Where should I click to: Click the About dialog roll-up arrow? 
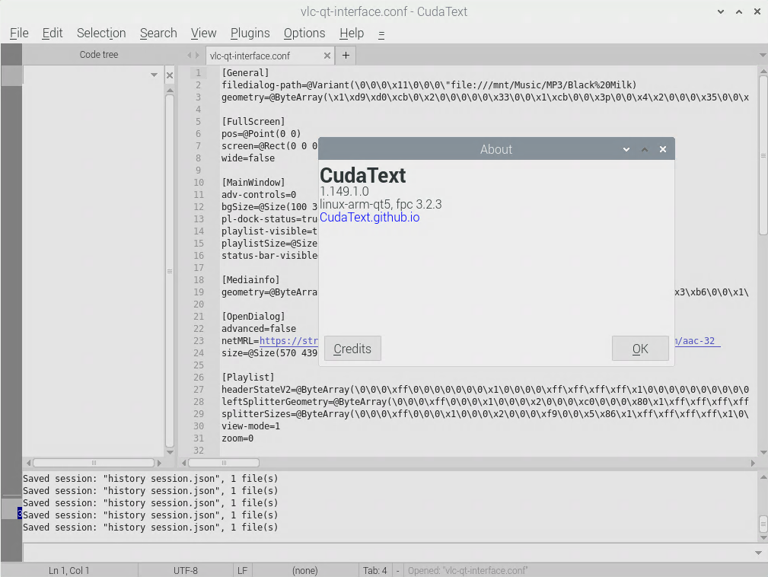645,149
